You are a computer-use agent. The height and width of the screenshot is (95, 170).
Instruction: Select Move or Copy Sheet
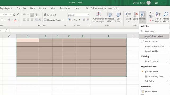click(x=154, y=77)
